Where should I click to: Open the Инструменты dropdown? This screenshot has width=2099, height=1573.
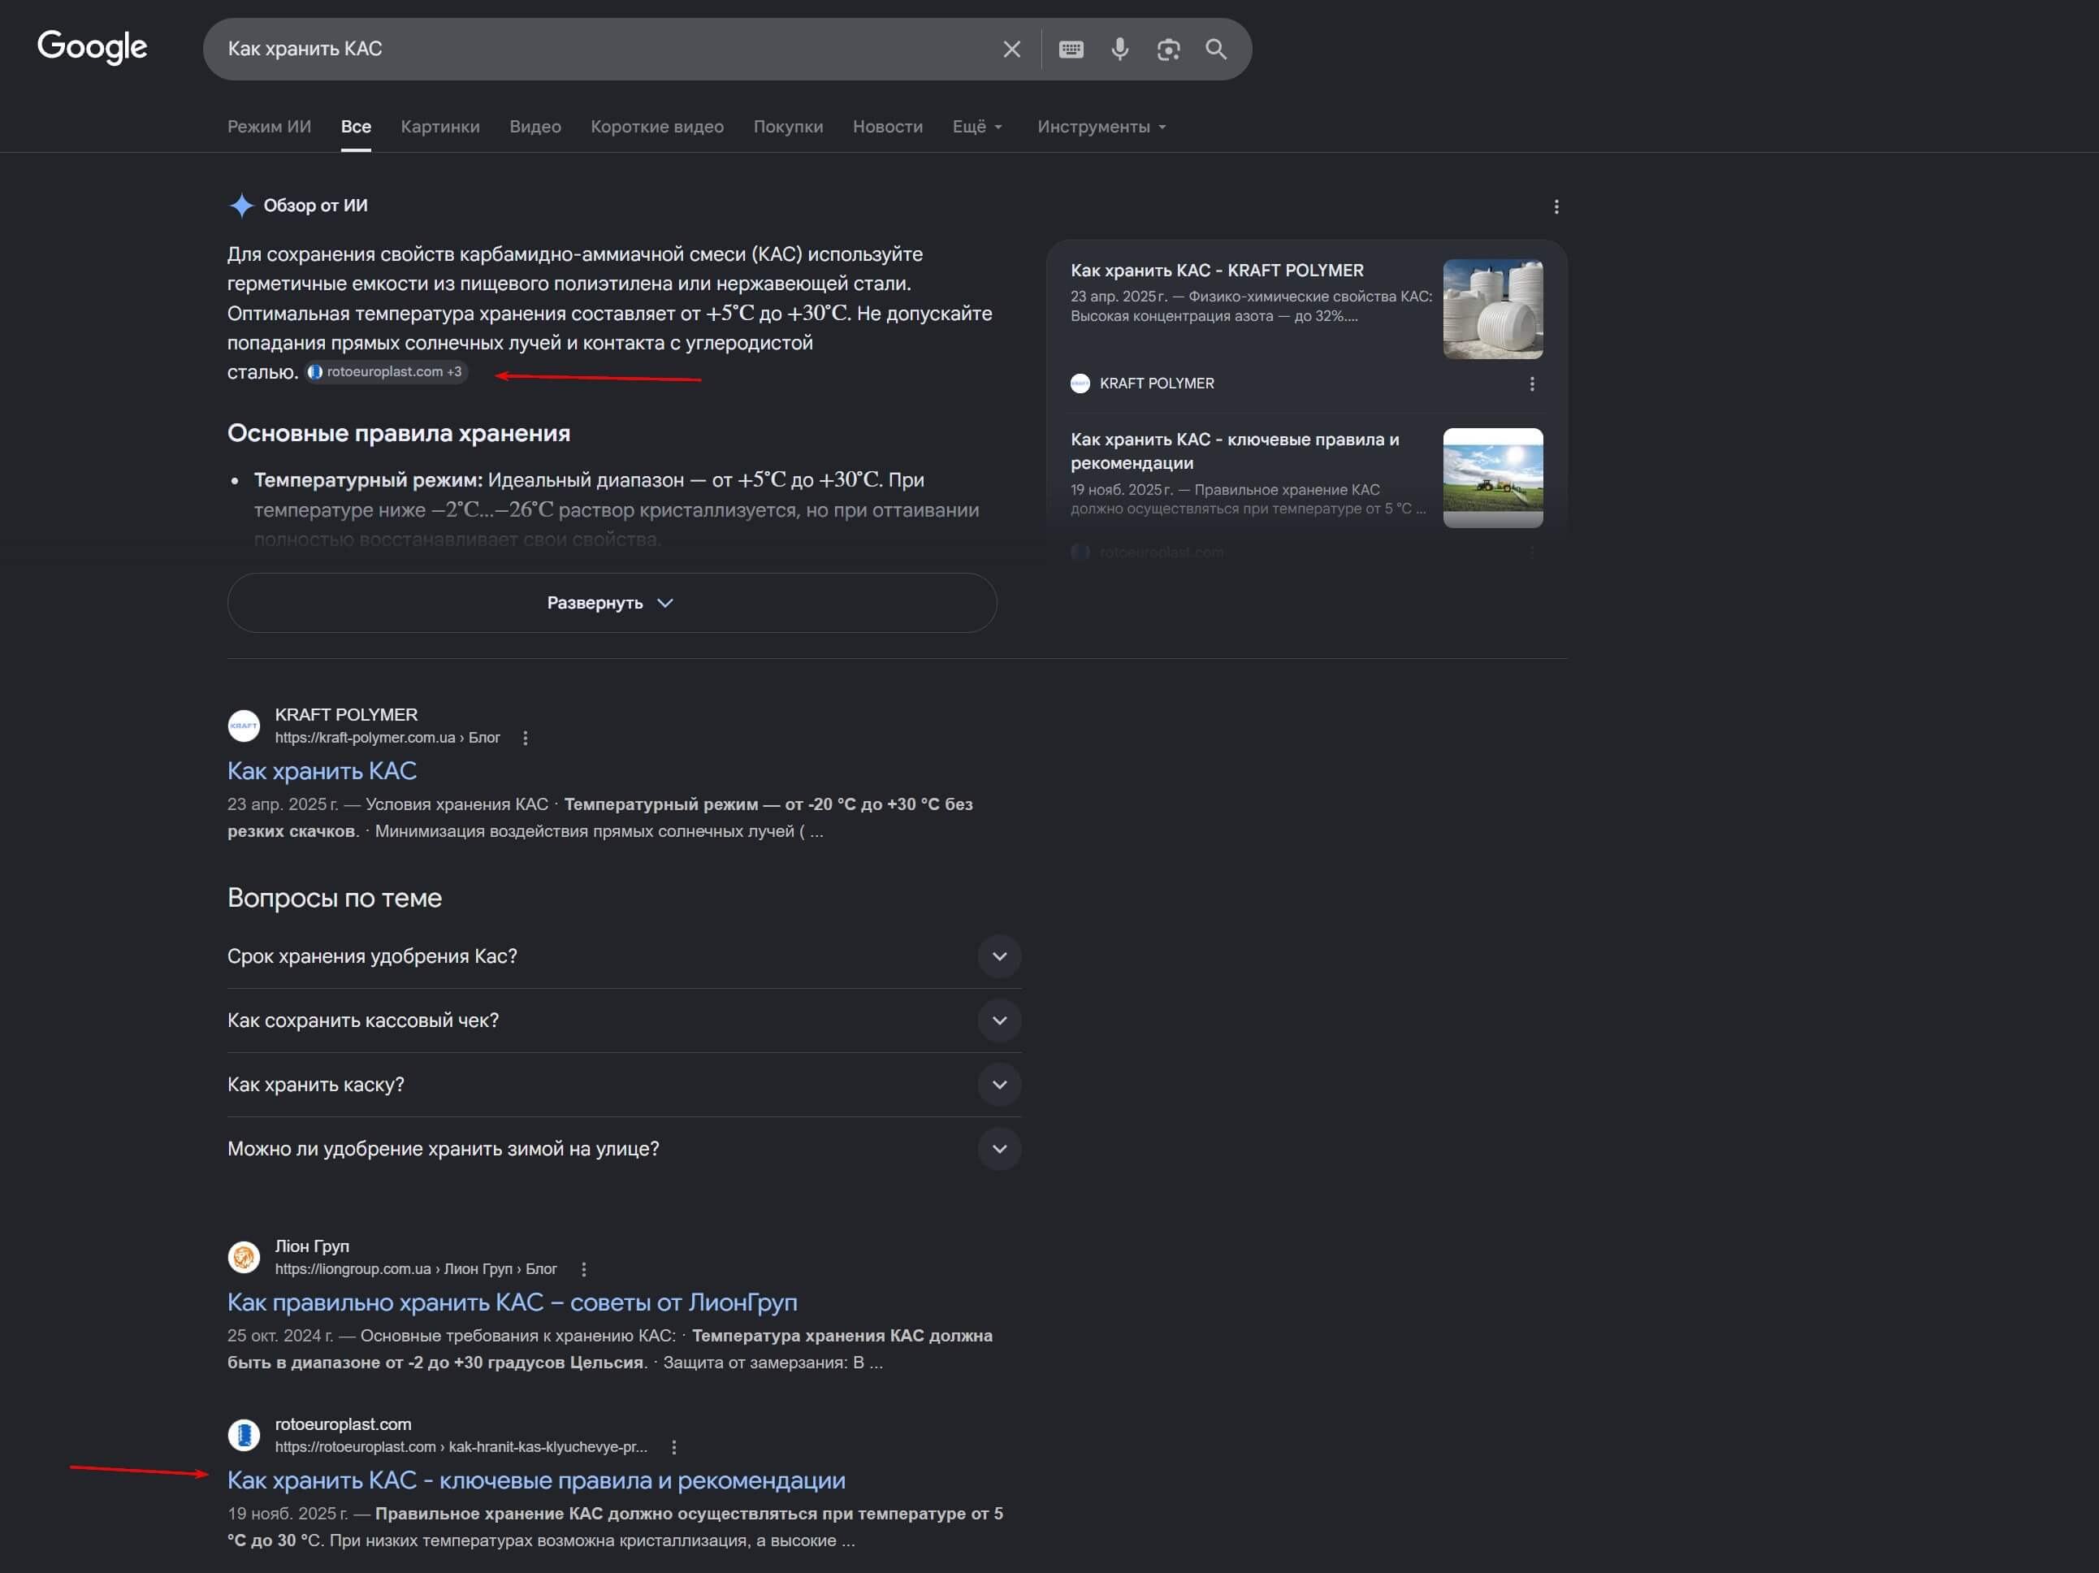tap(1101, 126)
